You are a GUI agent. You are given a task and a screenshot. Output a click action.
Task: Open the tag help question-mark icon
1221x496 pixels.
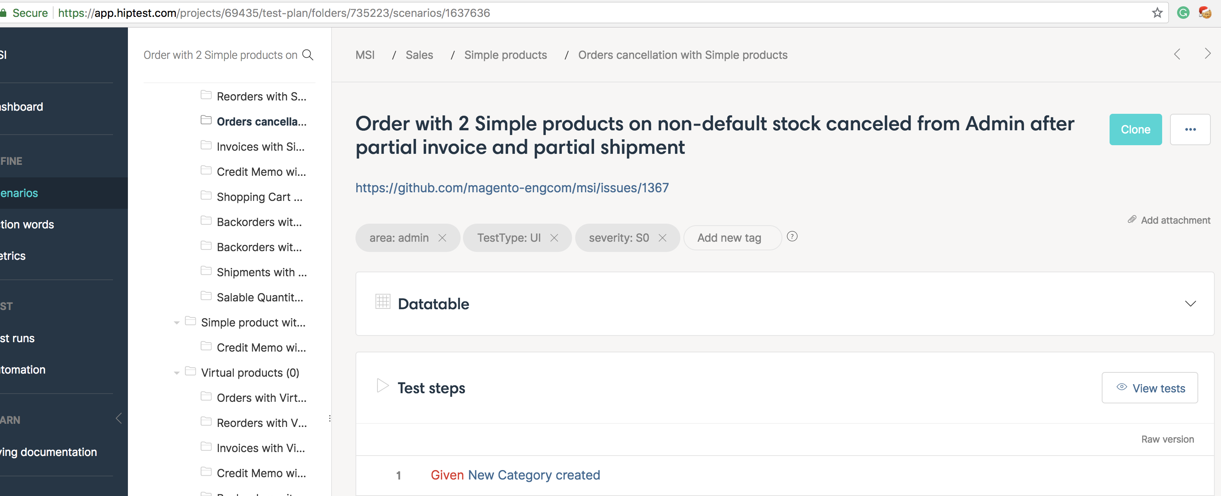point(792,237)
